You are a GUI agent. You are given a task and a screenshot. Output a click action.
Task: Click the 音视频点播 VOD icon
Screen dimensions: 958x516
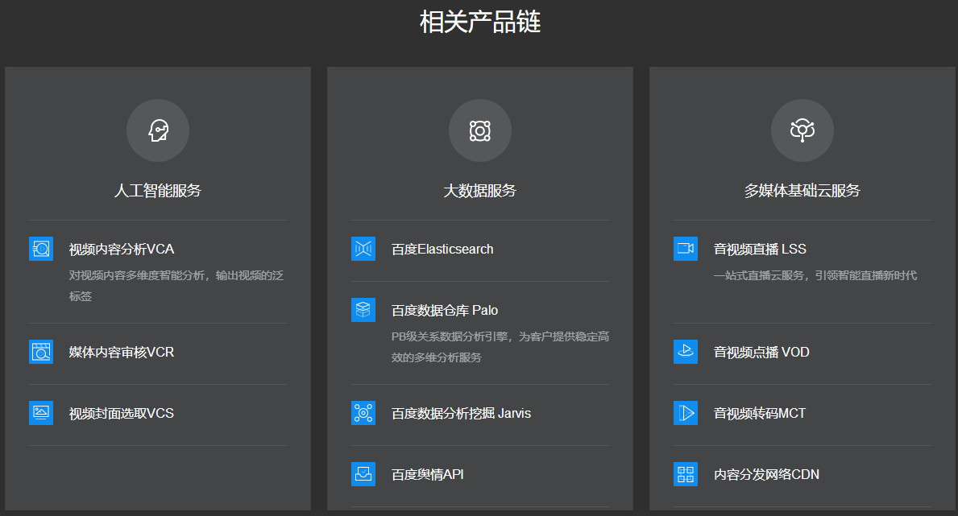pyautogui.click(x=686, y=352)
